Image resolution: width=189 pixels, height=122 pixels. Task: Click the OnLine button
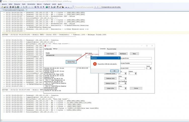(x=136, y=88)
